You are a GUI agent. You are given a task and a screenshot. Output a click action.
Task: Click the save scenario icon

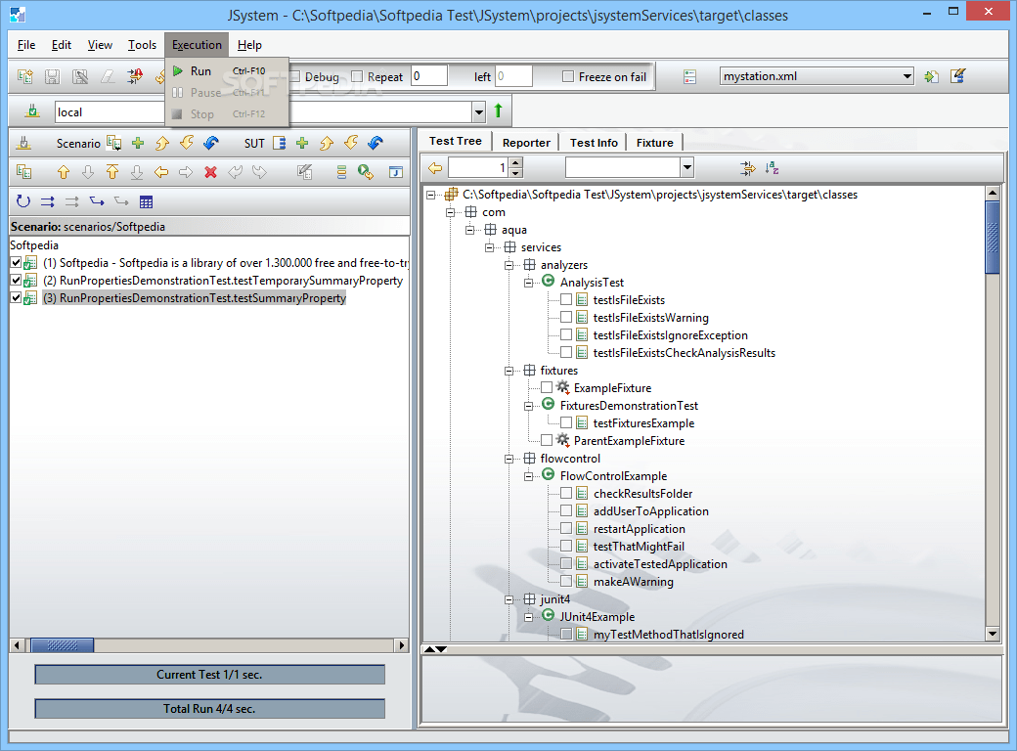[50, 76]
